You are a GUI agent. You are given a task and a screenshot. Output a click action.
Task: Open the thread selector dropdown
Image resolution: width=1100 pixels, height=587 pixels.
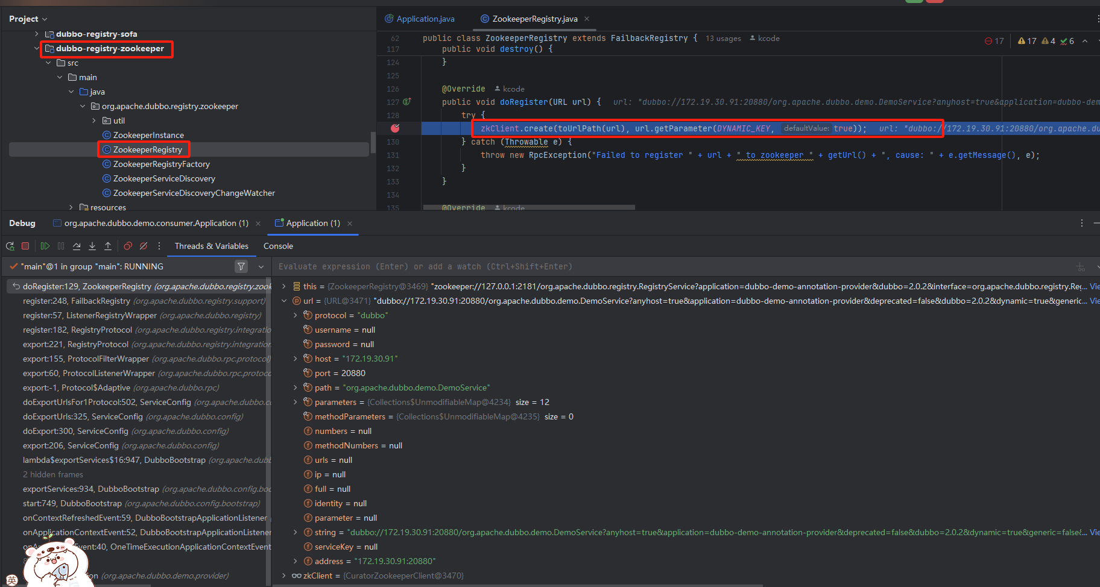point(261,266)
